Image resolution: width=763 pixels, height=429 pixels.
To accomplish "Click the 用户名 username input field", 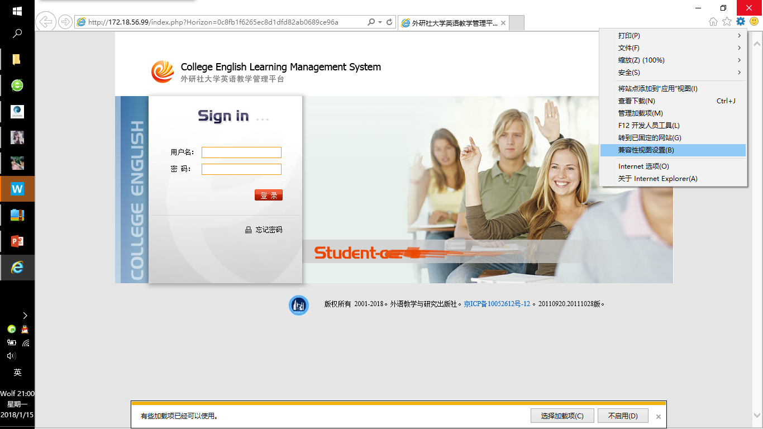I will click(x=241, y=152).
